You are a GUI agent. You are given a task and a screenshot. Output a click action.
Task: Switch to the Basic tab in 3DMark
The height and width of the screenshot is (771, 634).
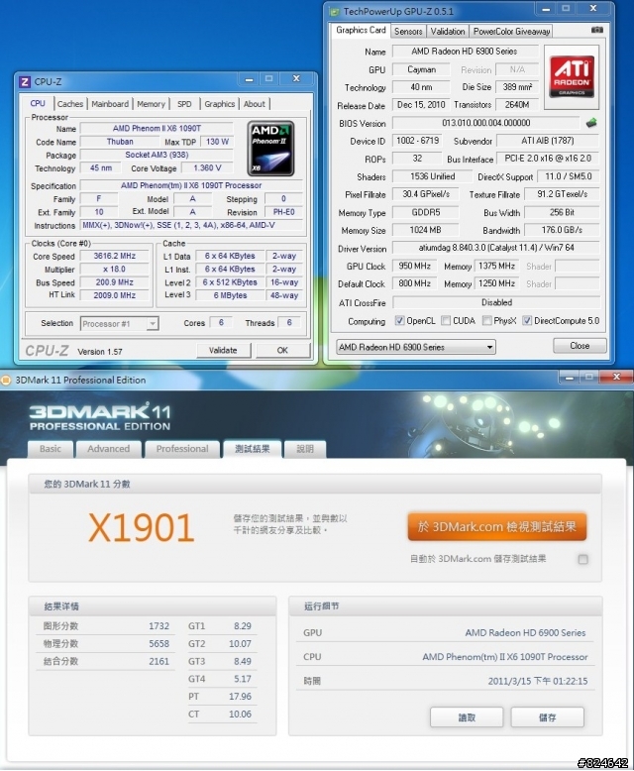pos(51,449)
